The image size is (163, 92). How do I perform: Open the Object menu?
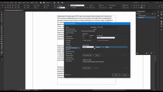20,3
